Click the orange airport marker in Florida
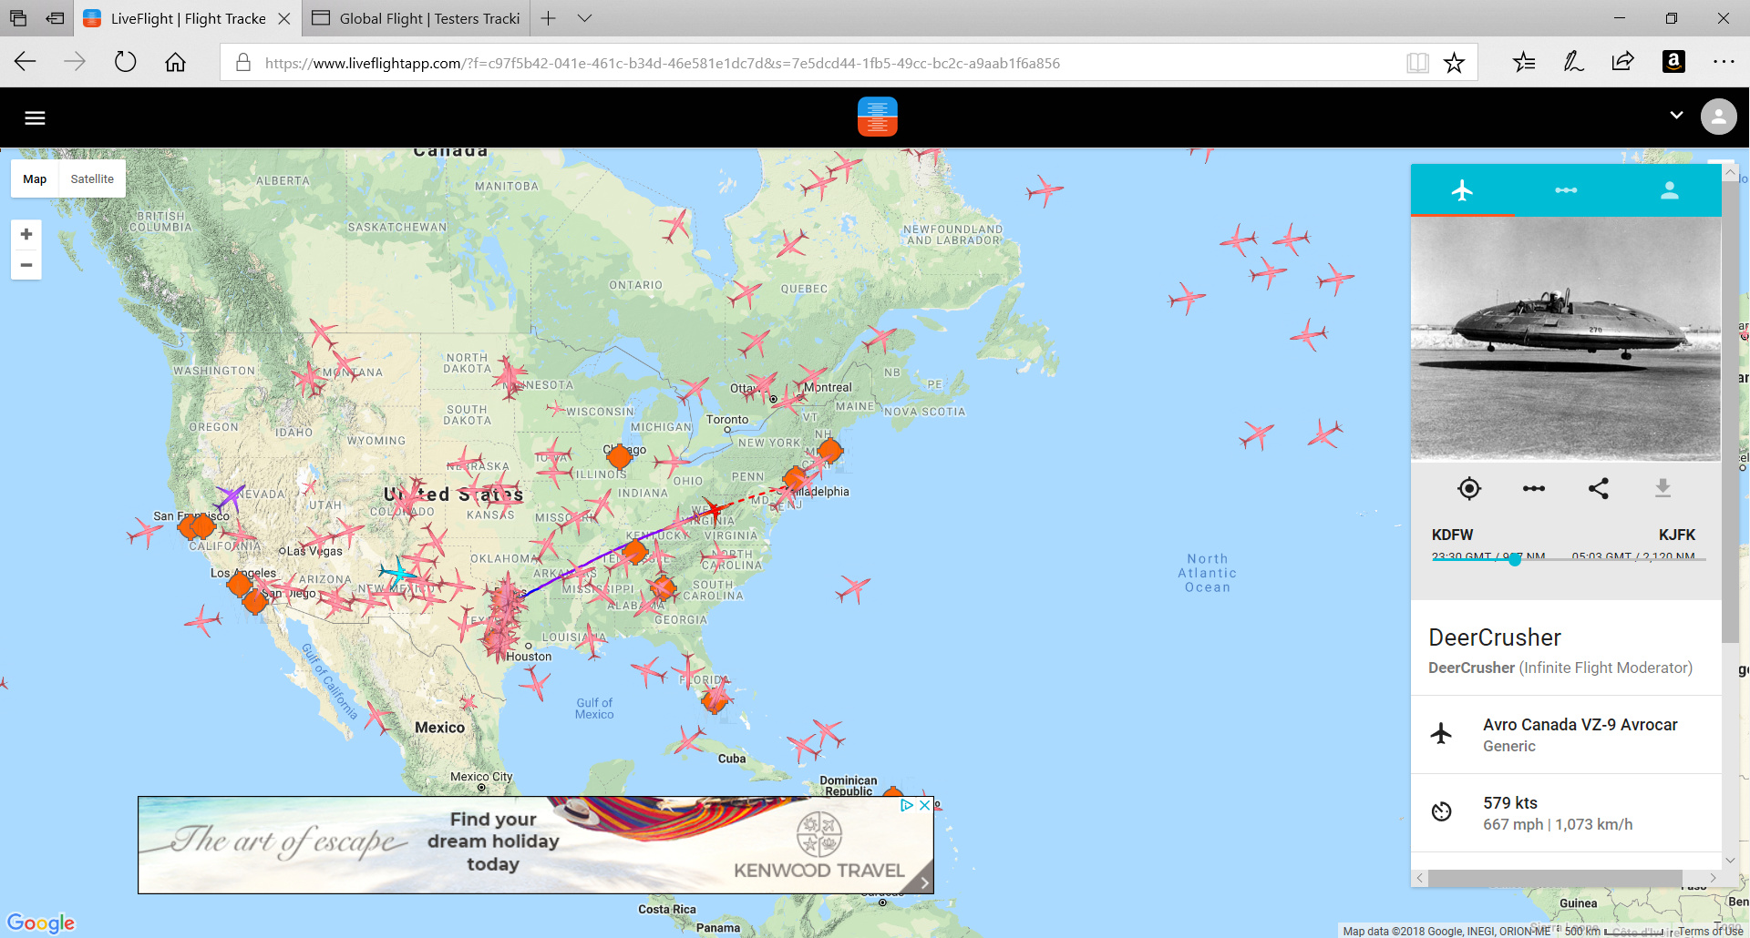 715,699
